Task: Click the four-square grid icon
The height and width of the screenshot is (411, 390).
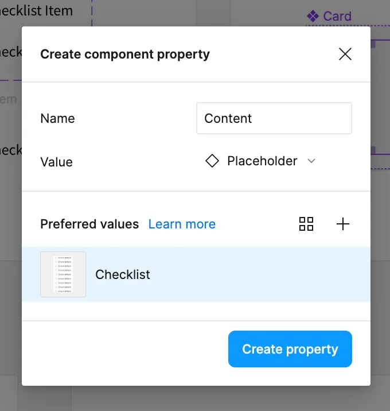Action: (306, 224)
